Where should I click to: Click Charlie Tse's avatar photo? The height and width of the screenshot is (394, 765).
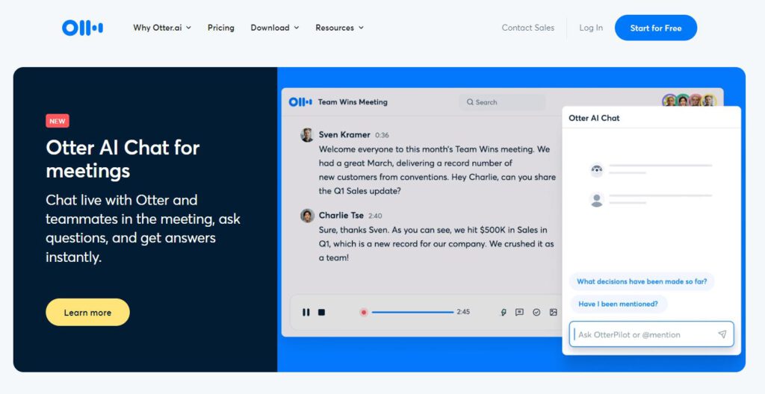[x=307, y=216]
